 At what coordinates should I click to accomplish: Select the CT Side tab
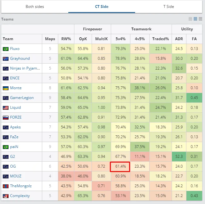point(102,7)
